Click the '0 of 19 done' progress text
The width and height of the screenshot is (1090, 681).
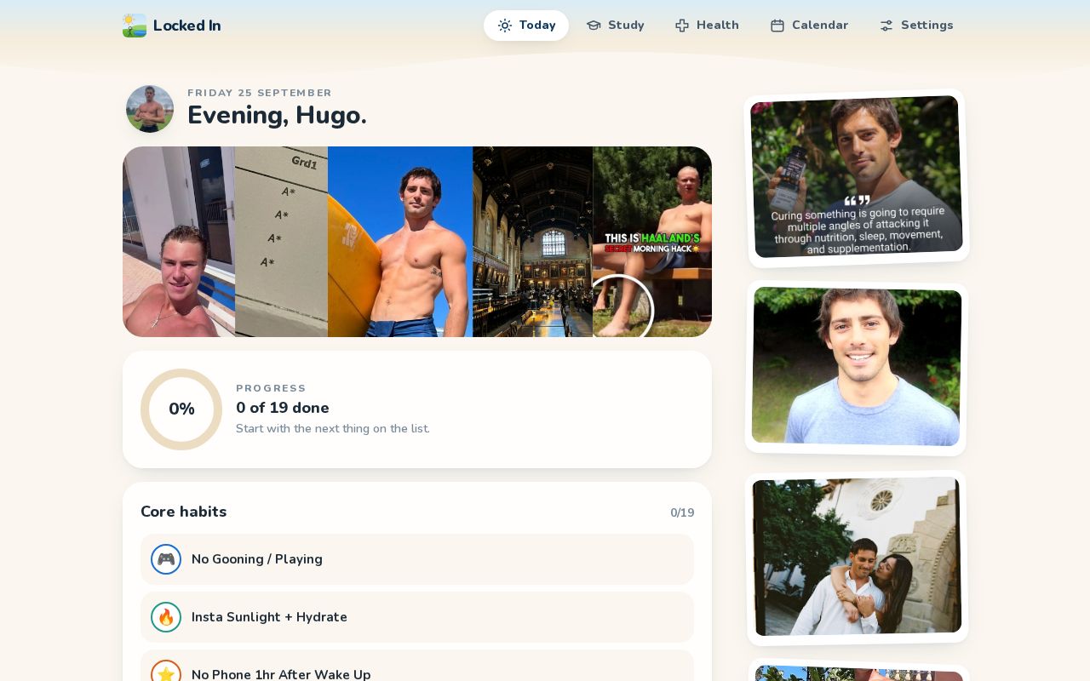point(283,408)
